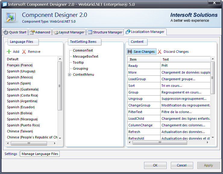
Task: Expand the ContextMenu tree node
Action: pyautogui.click(x=69, y=74)
